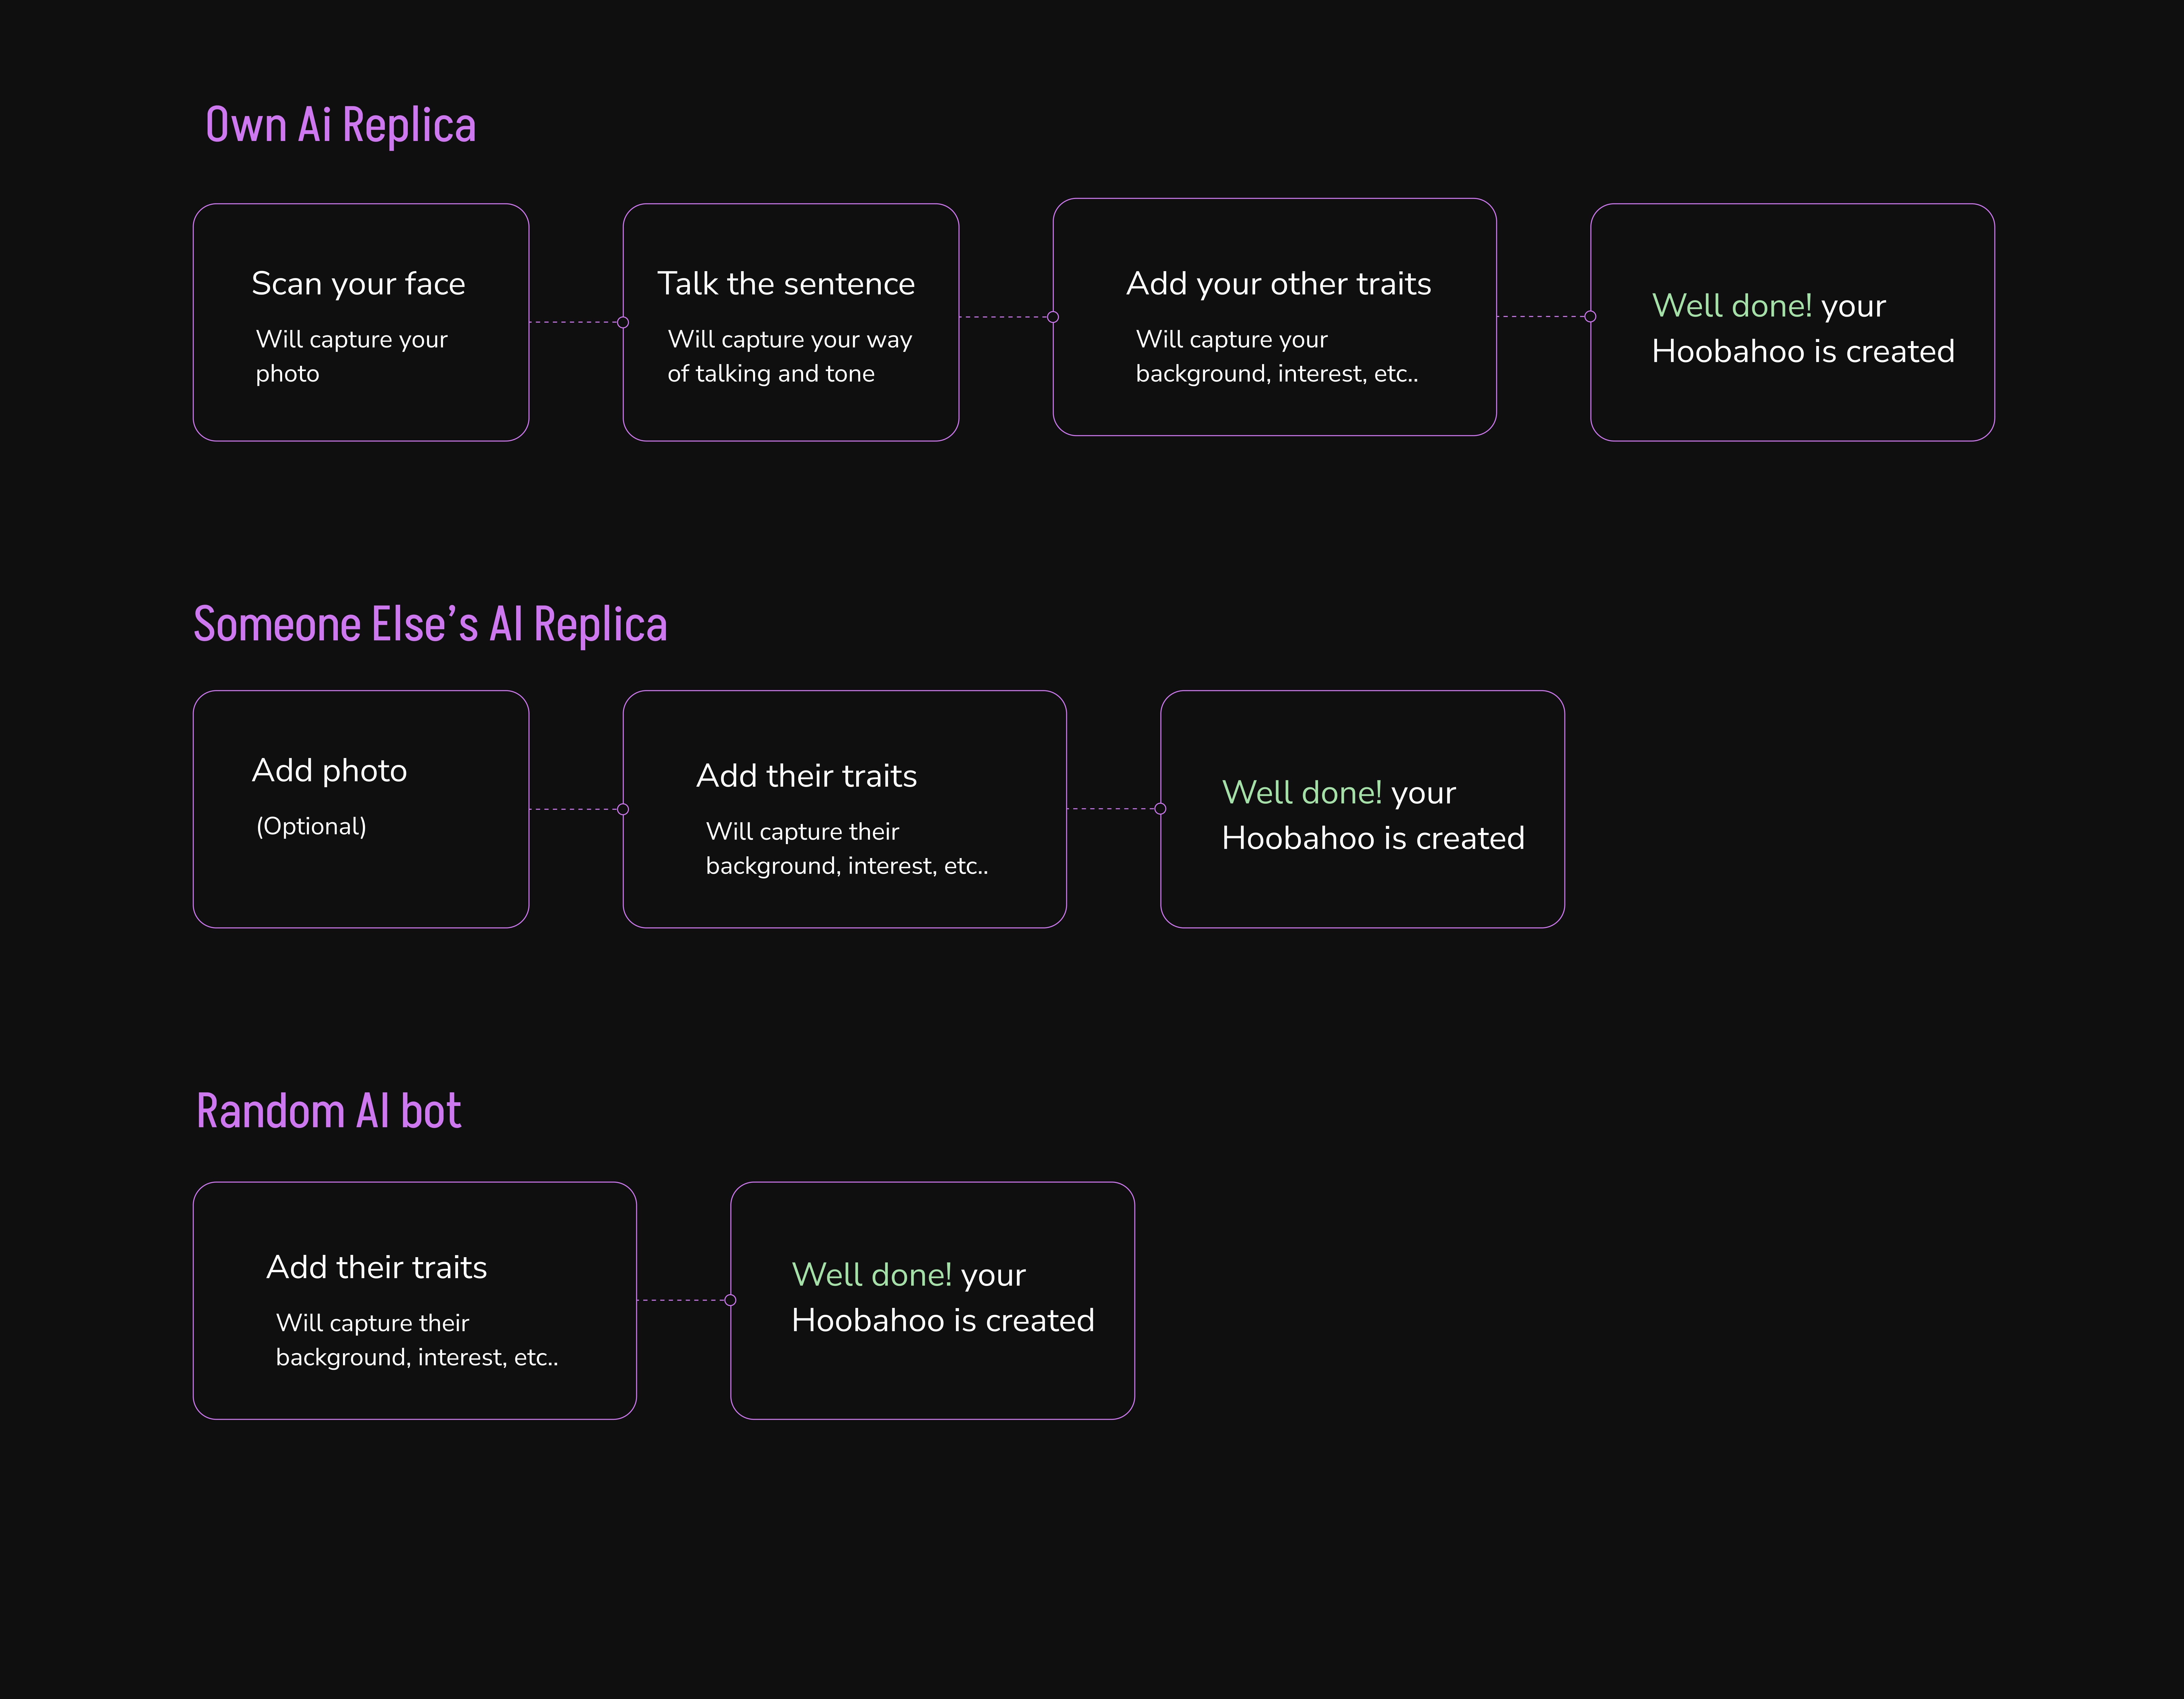Click connector node on middle-row 'Well done' card
The height and width of the screenshot is (1699, 2184).
click(x=1160, y=809)
